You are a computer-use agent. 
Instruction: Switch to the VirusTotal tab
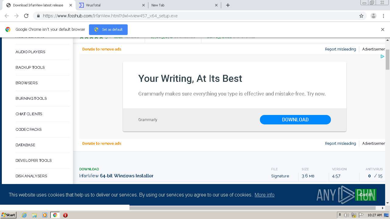(112, 5)
